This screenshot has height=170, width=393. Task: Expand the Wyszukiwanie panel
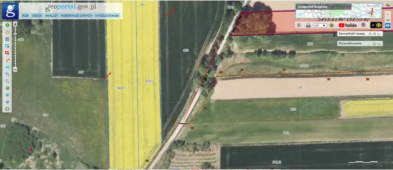374,44
